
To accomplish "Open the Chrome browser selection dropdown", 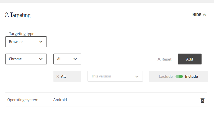I will click(x=26, y=59).
